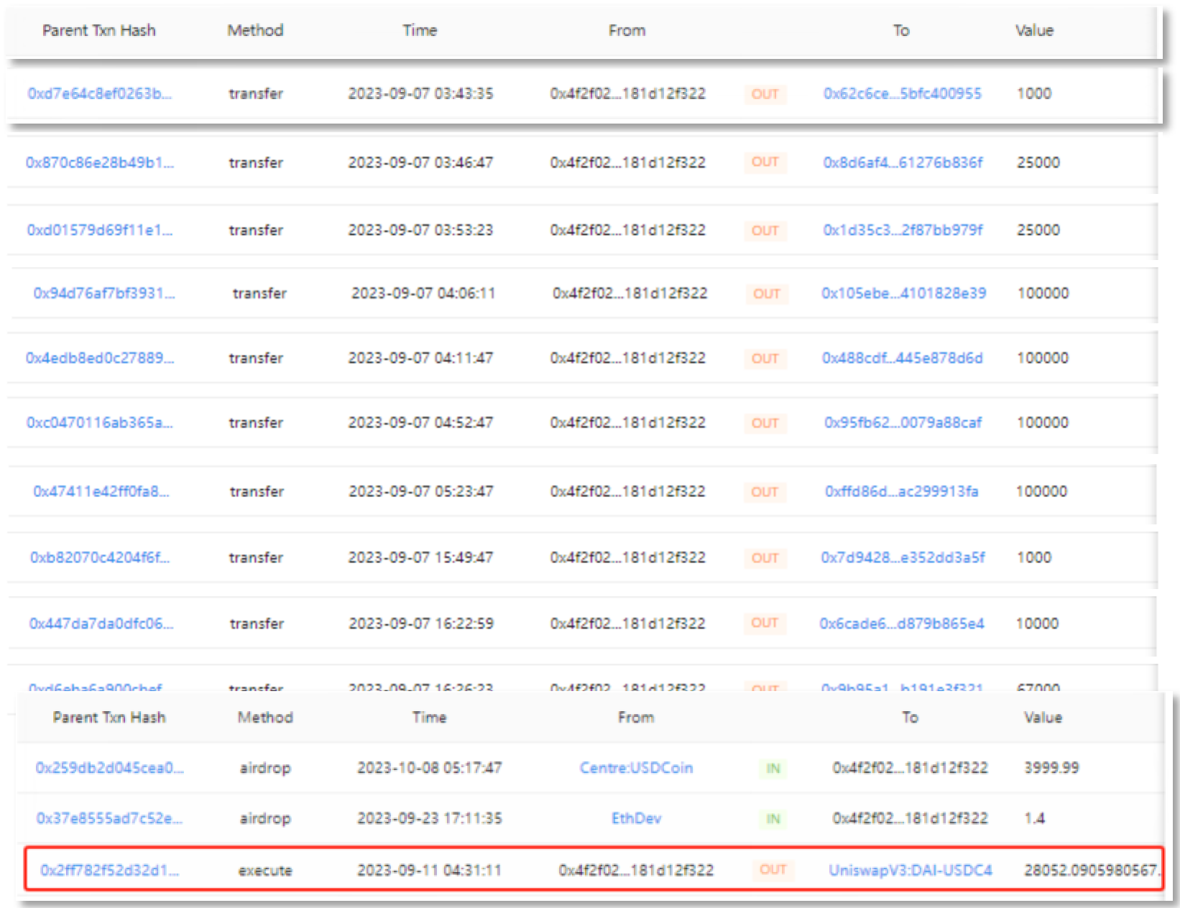Click recipient address 0x488cdf...445e878d6d
The width and height of the screenshot is (1180, 908).
(x=902, y=358)
